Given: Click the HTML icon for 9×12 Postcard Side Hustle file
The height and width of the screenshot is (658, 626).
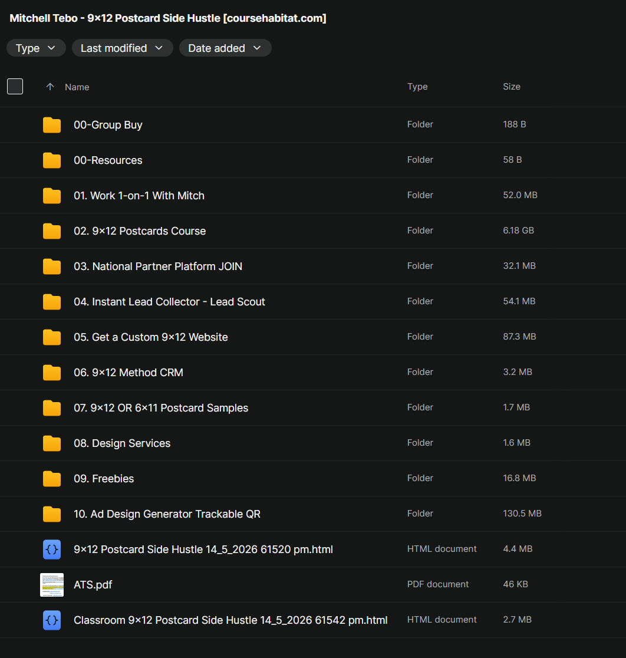Looking at the screenshot, I should click(52, 550).
